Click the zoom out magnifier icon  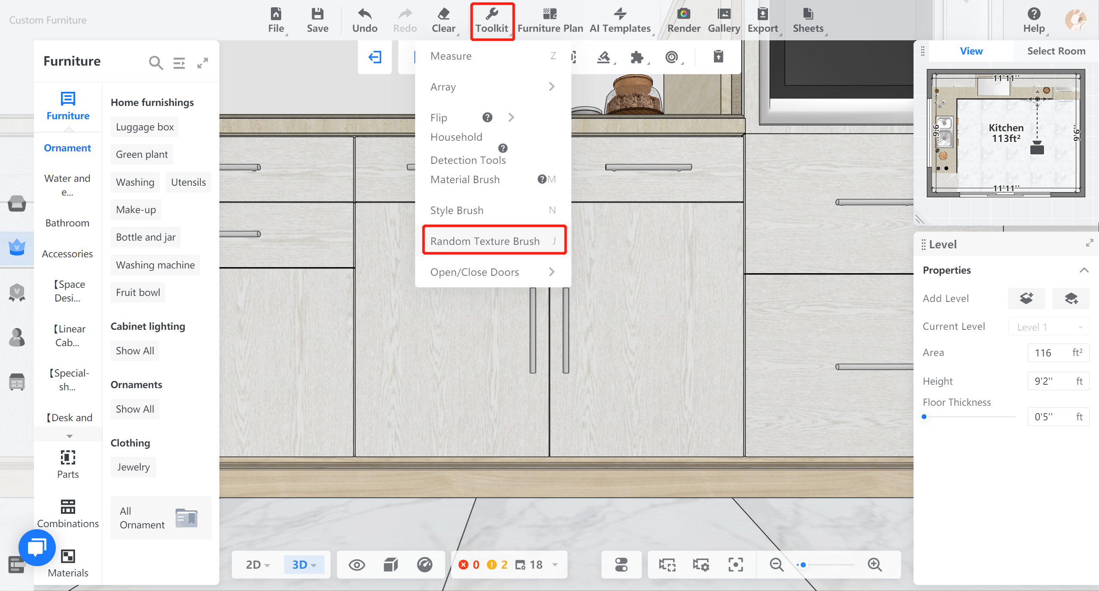pyautogui.click(x=776, y=564)
